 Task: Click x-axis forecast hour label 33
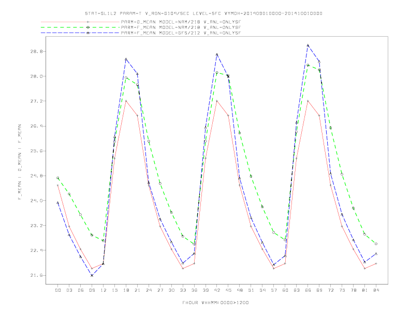click(x=183, y=290)
